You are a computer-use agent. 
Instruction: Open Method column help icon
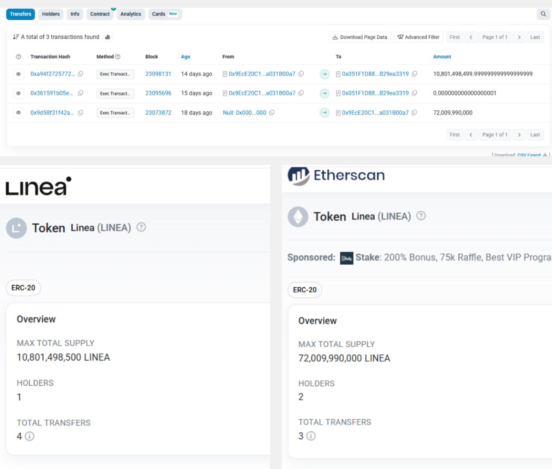[x=118, y=57]
